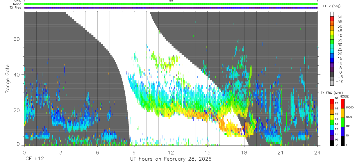Click the '30' value on ELEV legend
357x165 pixels.
click(x=340, y=45)
